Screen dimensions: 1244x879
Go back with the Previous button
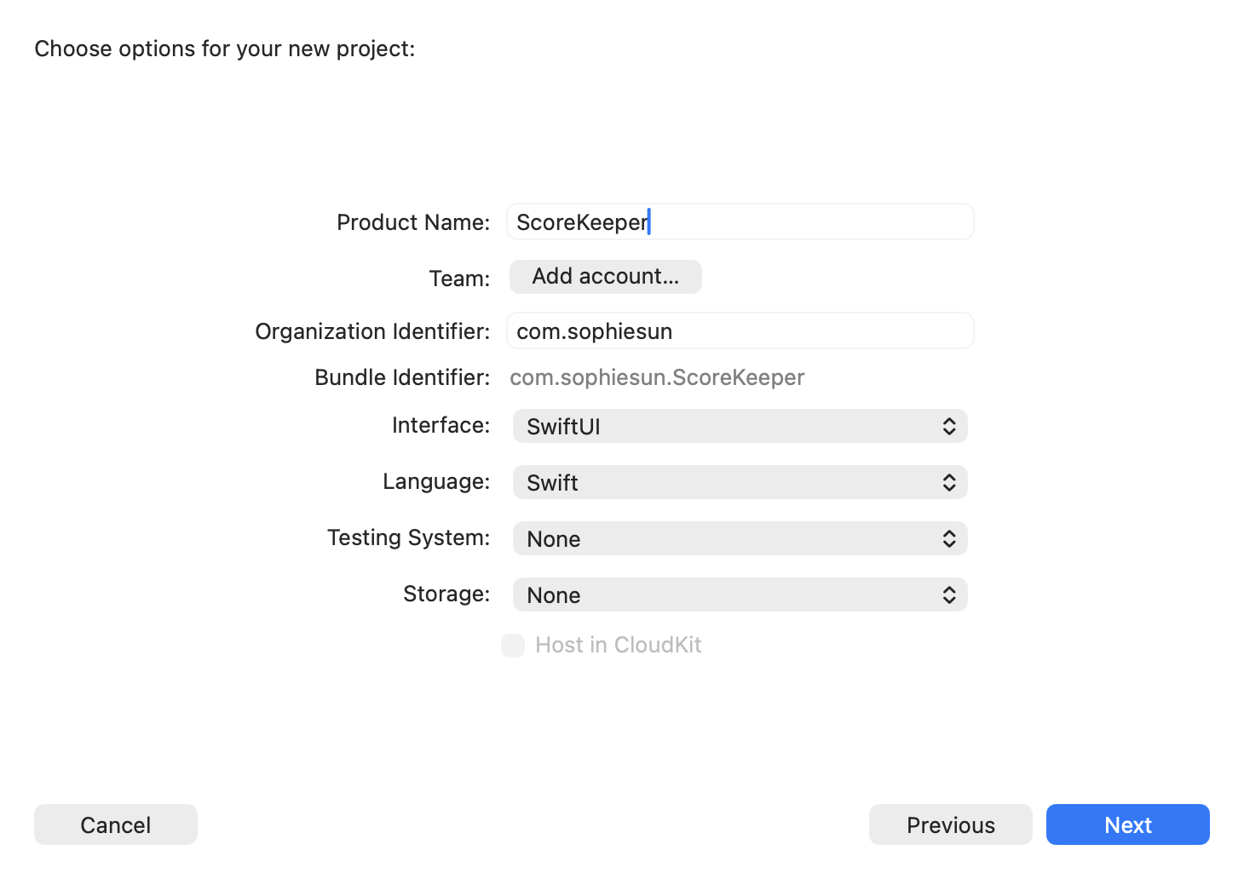point(951,824)
